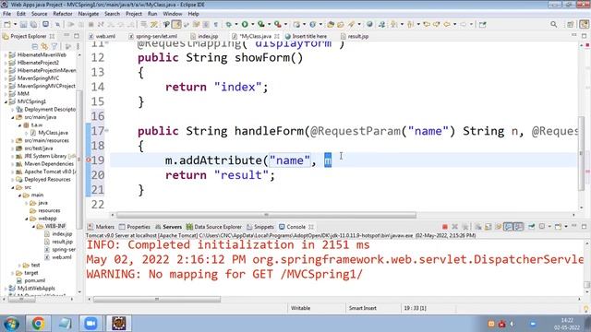The height and width of the screenshot is (332, 591).
Task: Switch to the result.jsp editor tab
Action: tap(355, 37)
